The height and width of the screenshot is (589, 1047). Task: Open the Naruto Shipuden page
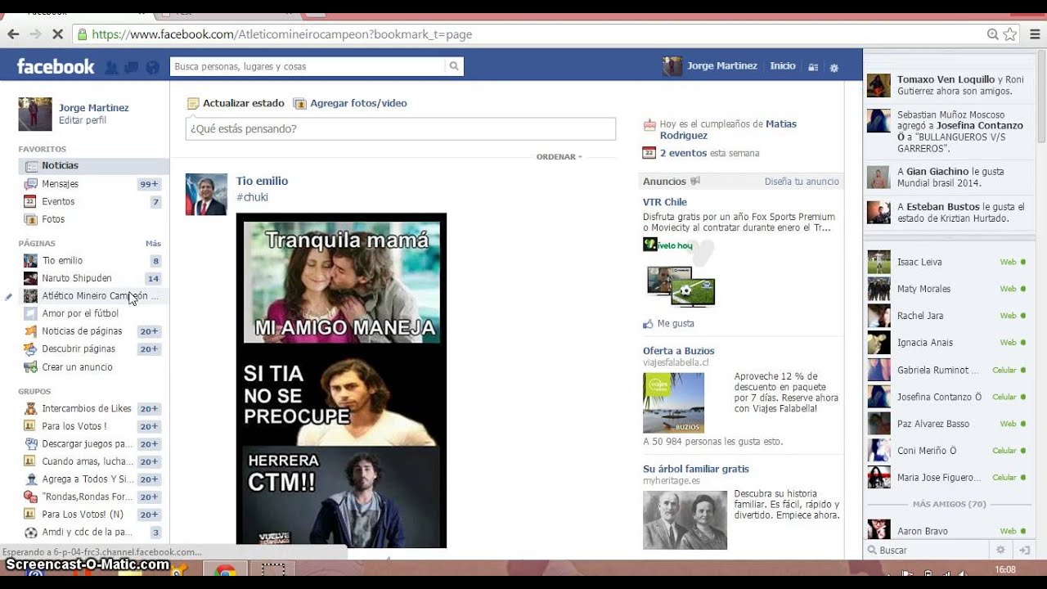point(93,278)
